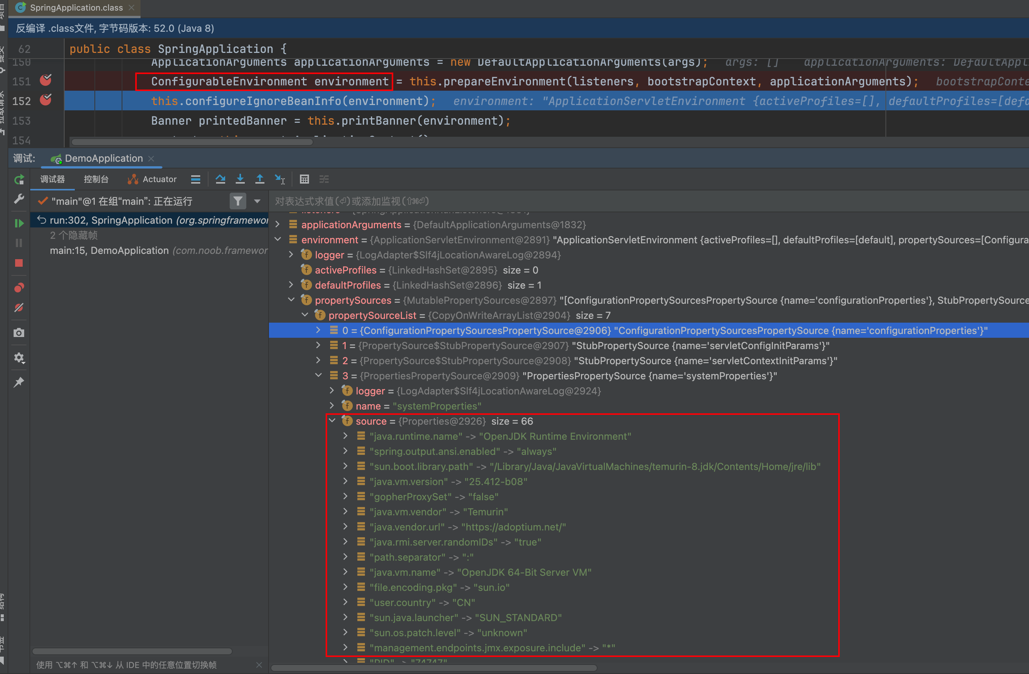Click Show Execution Point icon

(195, 179)
